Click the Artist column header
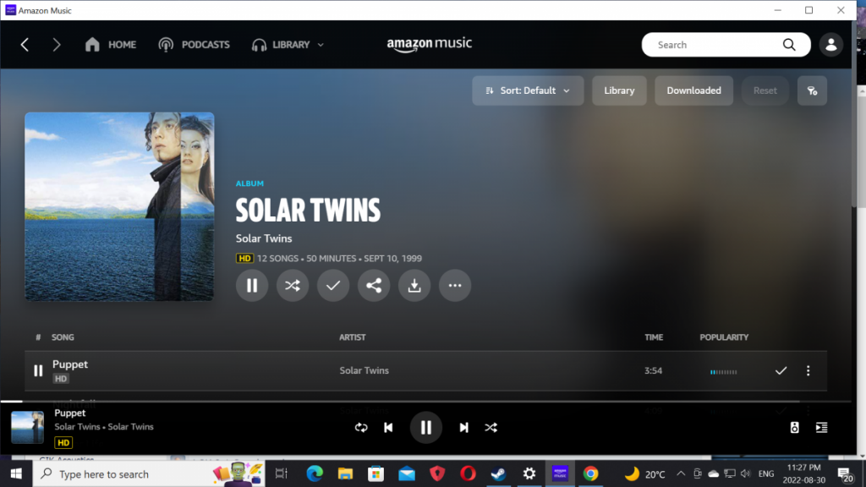This screenshot has width=866, height=487. 353,337
